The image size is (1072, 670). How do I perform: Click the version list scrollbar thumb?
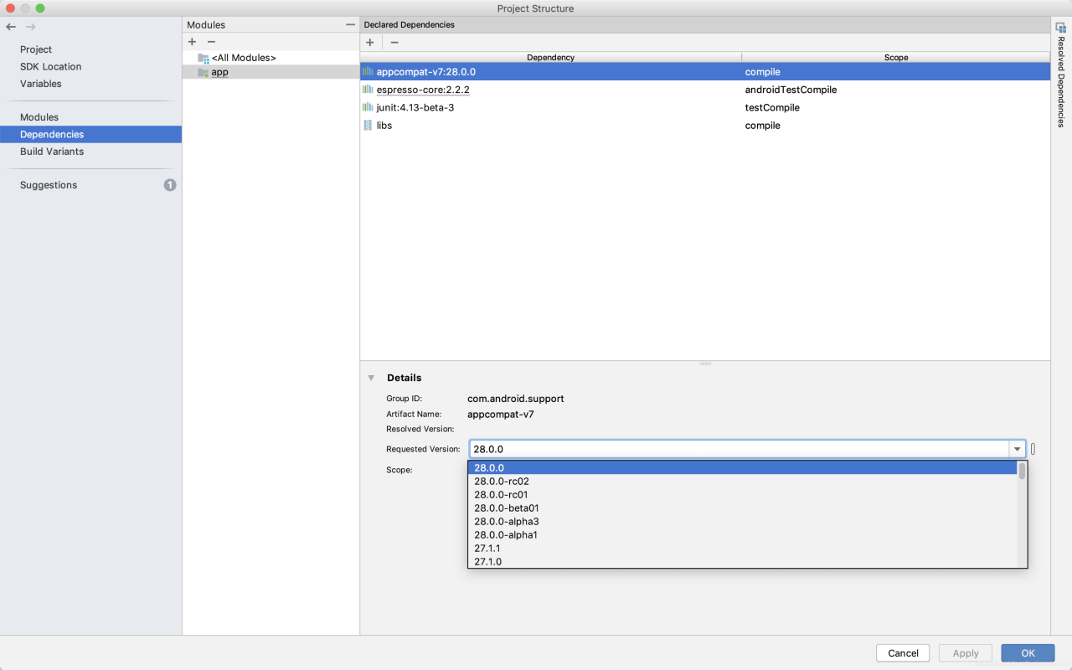[x=1022, y=471]
